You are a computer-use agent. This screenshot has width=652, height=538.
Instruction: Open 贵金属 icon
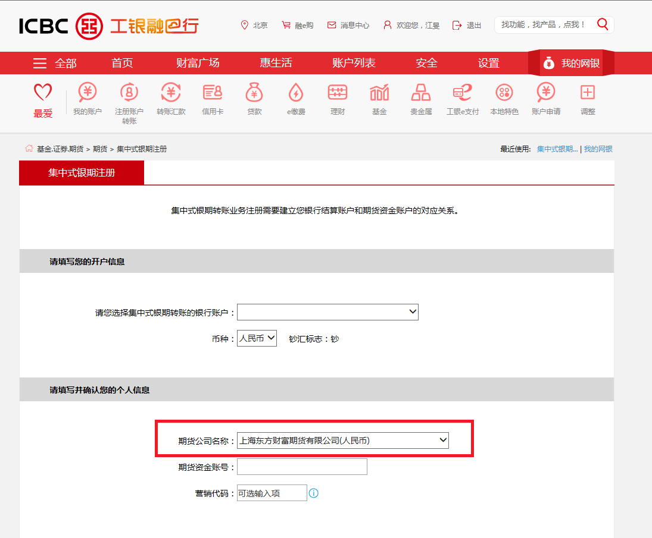421,92
